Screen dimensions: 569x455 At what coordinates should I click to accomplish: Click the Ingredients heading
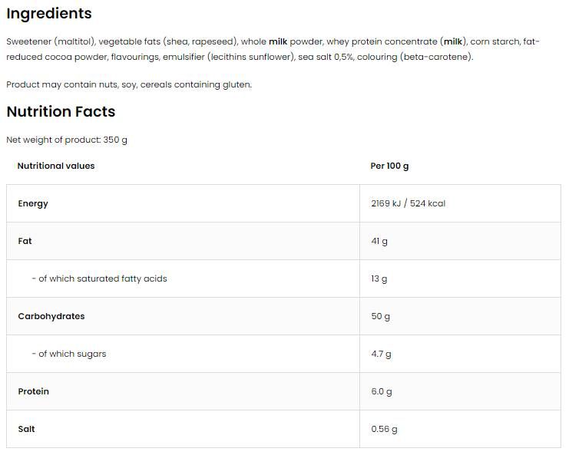[49, 14]
